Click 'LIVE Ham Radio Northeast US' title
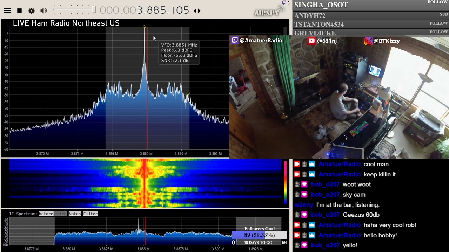 coord(66,23)
